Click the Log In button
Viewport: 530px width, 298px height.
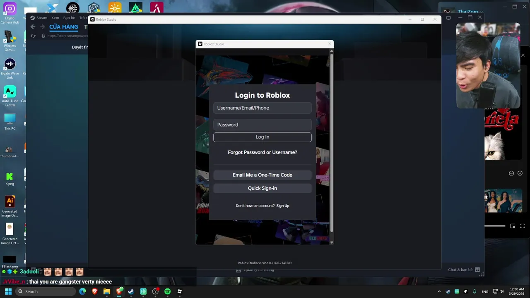click(x=262, y=137)
